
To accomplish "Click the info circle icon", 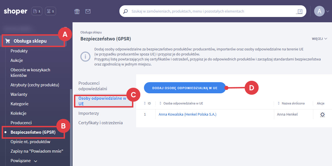I will (86, 57).
